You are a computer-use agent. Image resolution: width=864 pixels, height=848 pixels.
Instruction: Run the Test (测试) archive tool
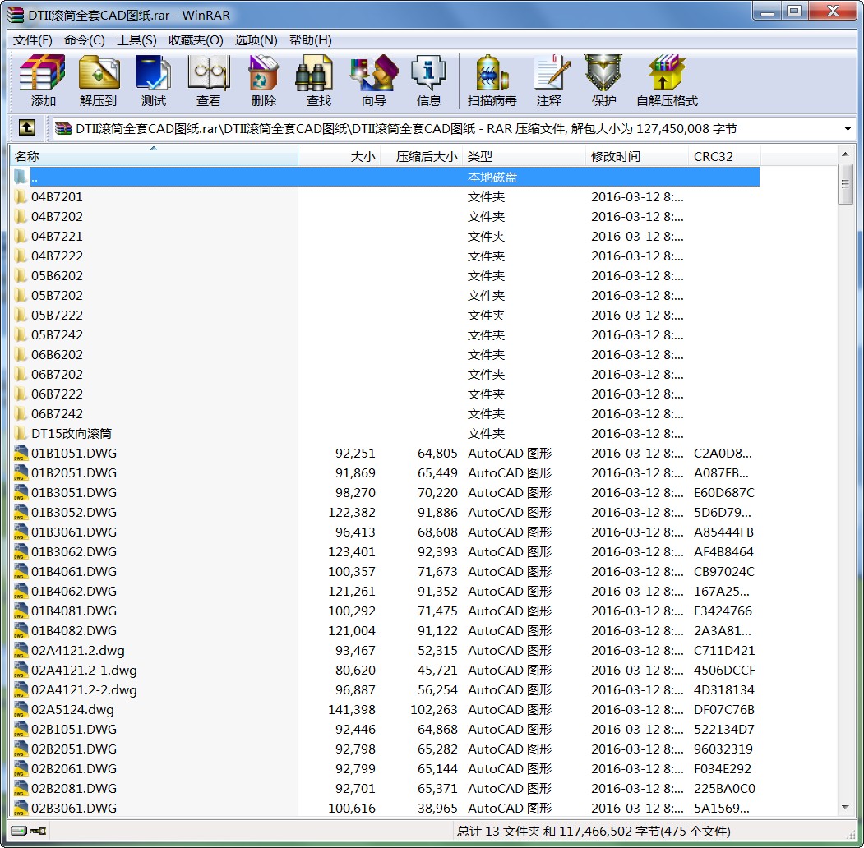click(x=154, y=81)
